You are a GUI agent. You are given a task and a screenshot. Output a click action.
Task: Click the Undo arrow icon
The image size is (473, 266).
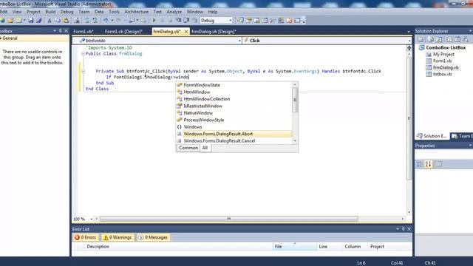(105, 21)
